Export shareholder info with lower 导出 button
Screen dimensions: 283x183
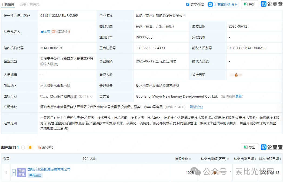click(x=249, y=147)
